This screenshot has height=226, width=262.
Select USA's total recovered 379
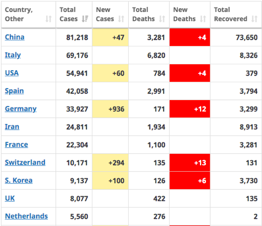(252, 73)
